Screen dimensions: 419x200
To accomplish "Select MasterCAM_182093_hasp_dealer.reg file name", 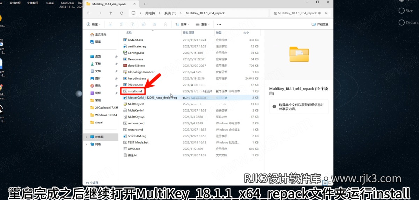I will (153, 97).
